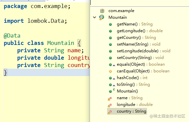Click private field icon beside longitude
This screenshot has width=189, height=122.
coord(110,105)
